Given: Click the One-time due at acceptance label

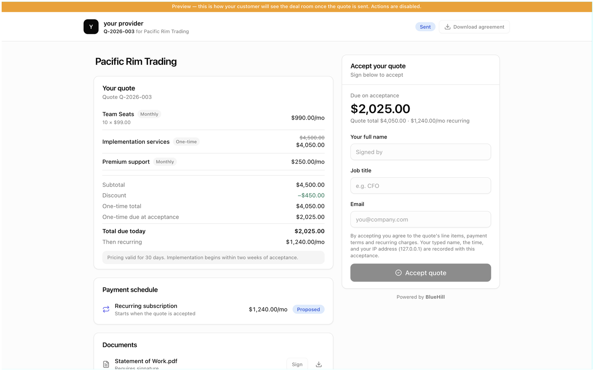Looking at the screenshot, I should (x=141, y=217).
